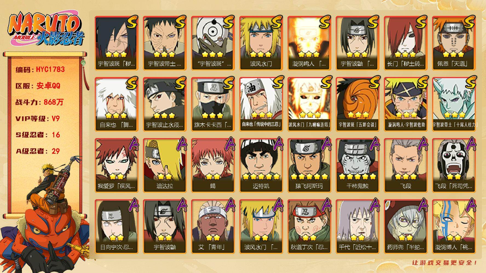Select the 波风水门 S-rank ninja card
The height and width of the screenshot is (273, 486).
click(x=261, y=43)
